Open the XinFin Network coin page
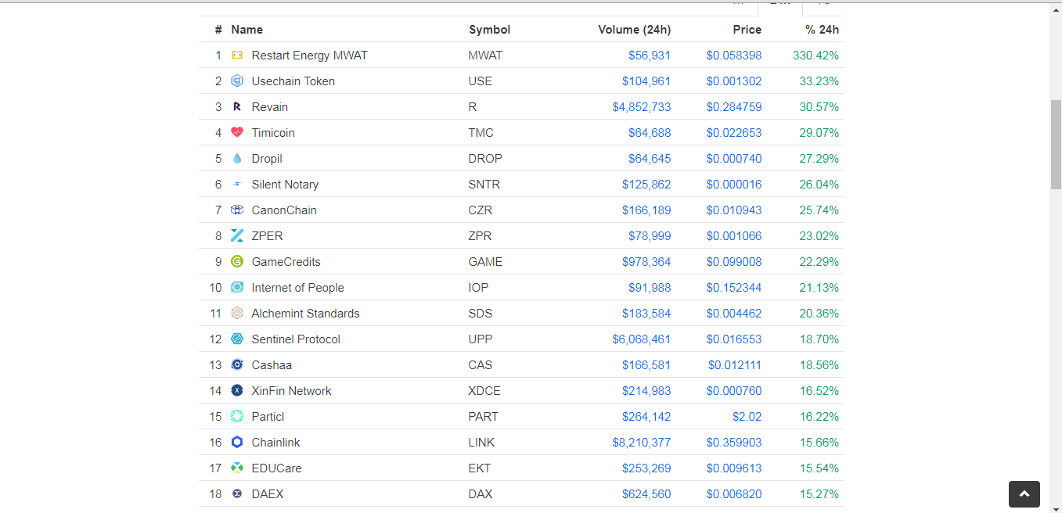Image resolution: width=1062 pixels, height=513 pixels. pos(291,391)
